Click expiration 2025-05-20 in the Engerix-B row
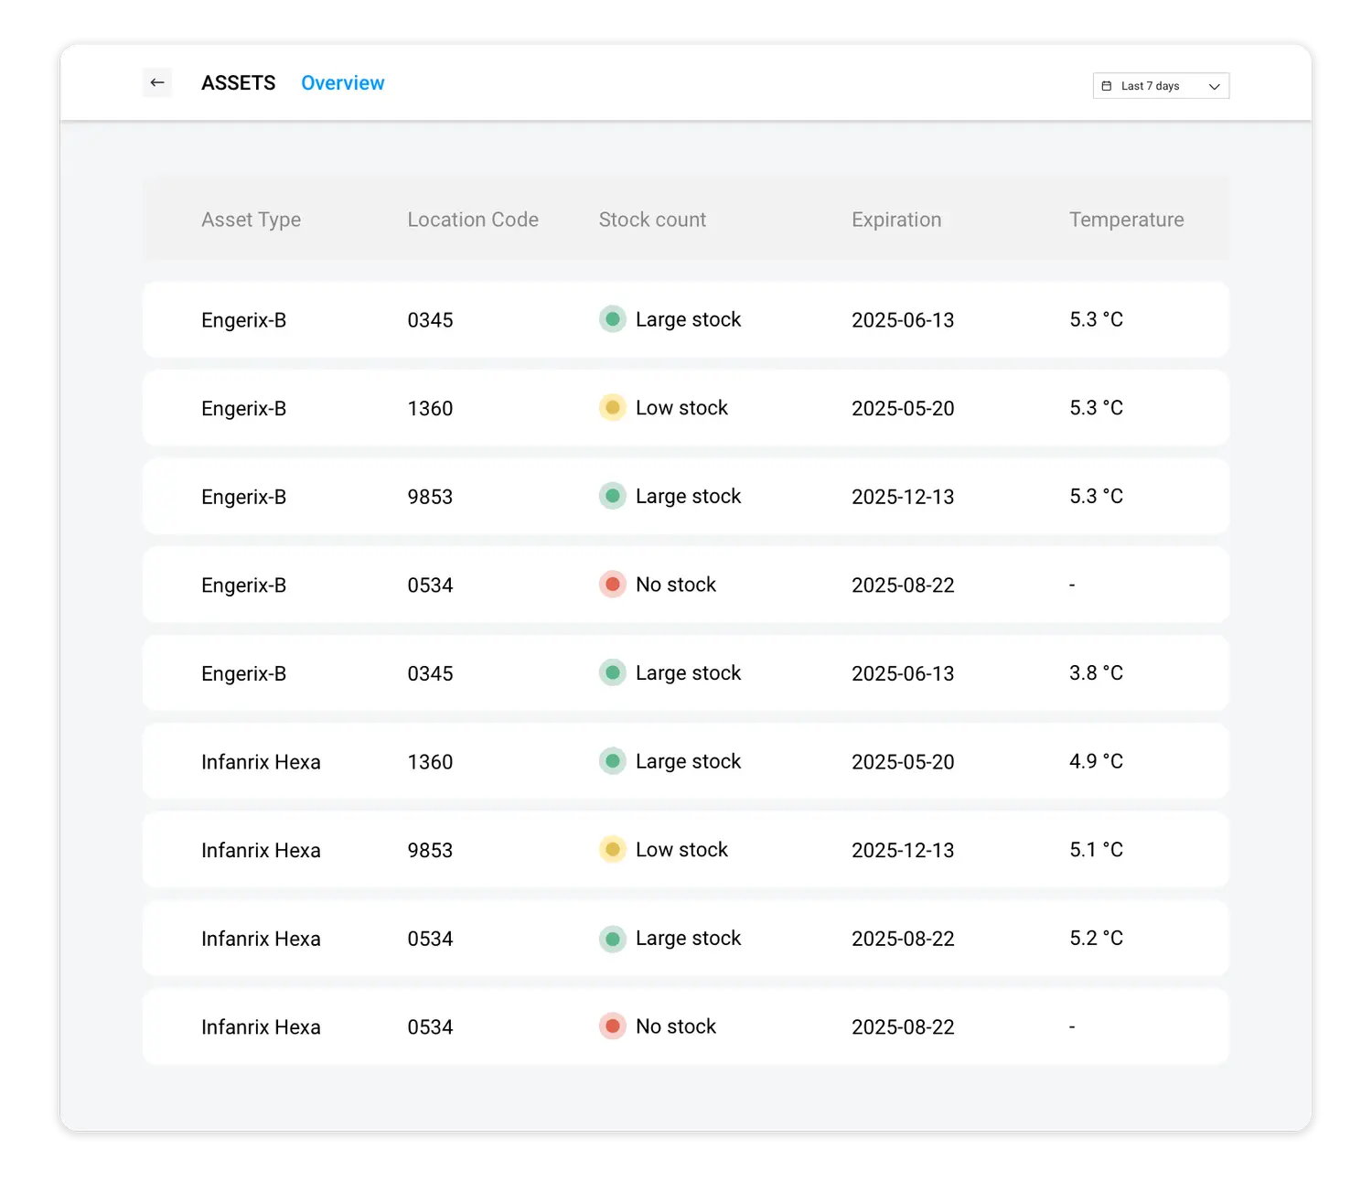This screenshot has width=1372, height=1182. [903, 408]
